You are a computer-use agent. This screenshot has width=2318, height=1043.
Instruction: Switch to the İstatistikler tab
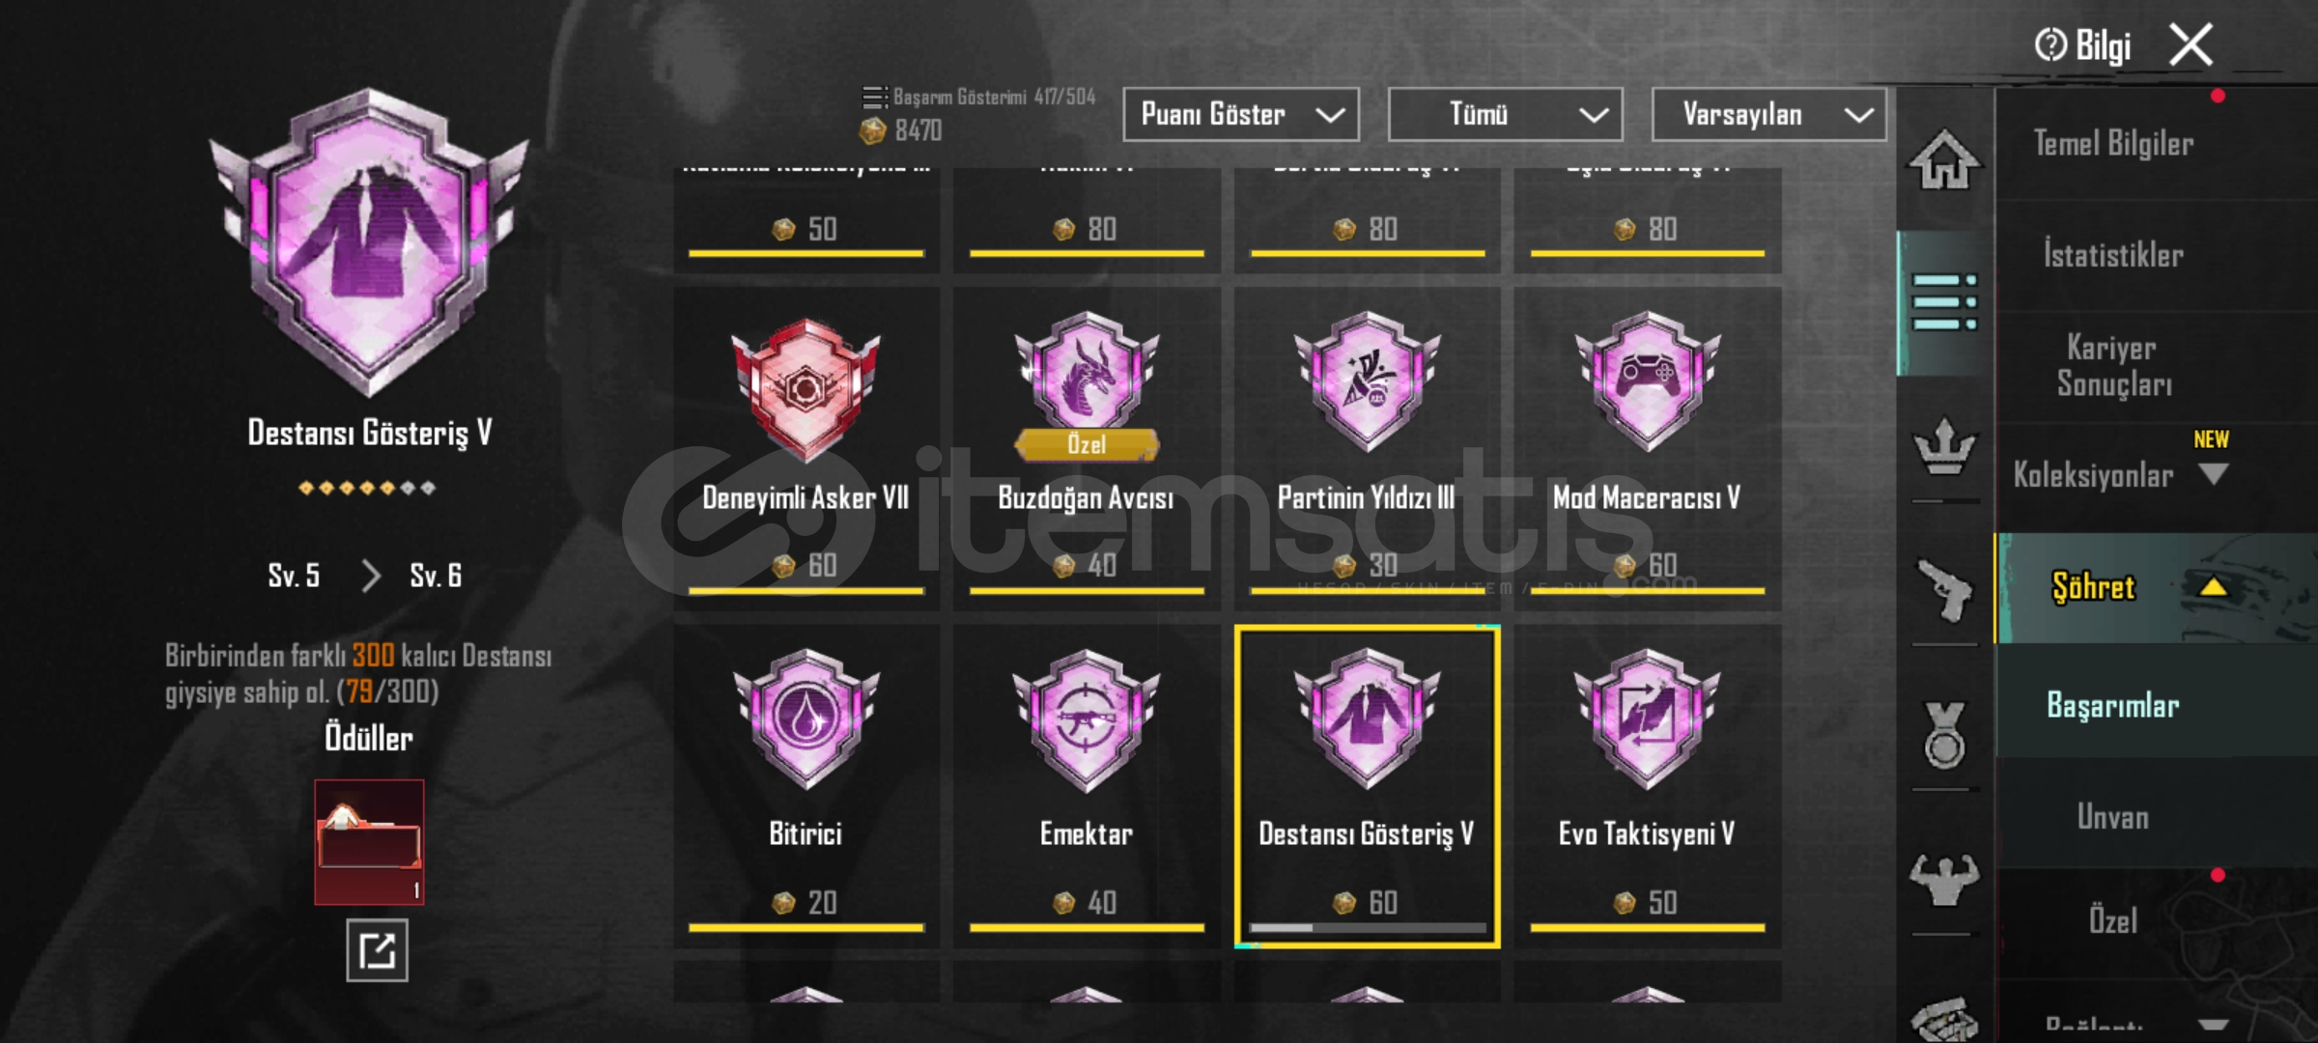click(2113, 255)
